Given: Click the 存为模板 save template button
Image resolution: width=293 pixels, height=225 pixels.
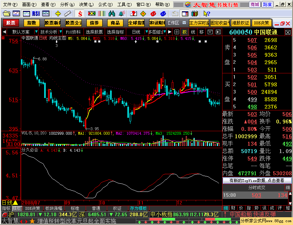Looking at the screenshot, I should [139, 208].
